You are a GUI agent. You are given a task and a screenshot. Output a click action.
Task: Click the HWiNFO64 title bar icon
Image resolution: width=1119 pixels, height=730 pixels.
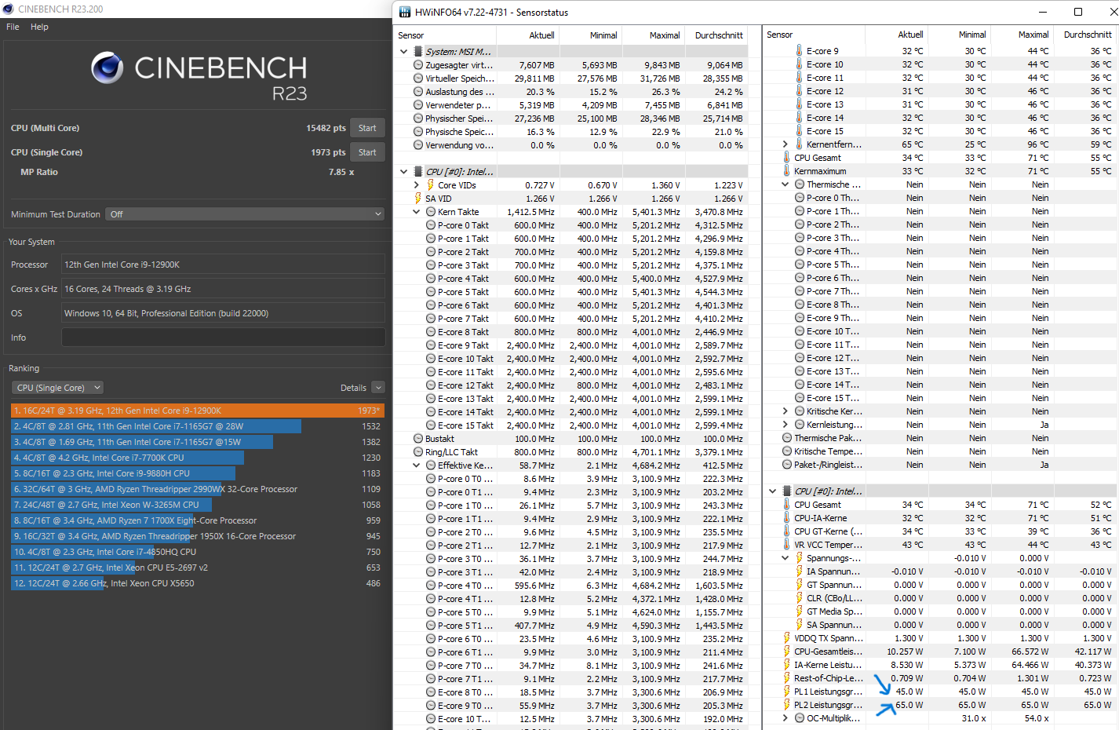(405, 12)
